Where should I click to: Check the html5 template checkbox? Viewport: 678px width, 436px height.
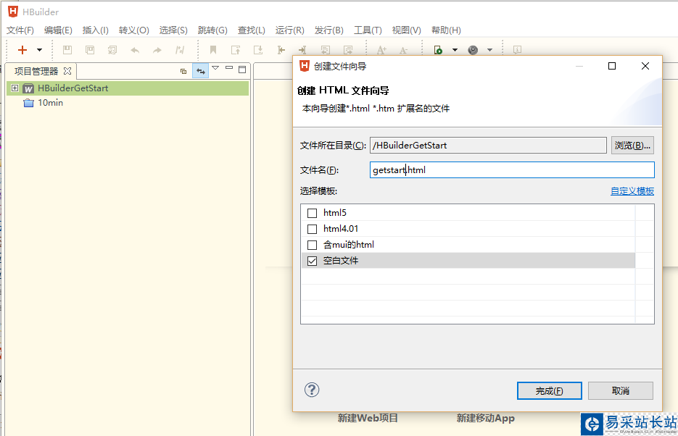point(313,213)
